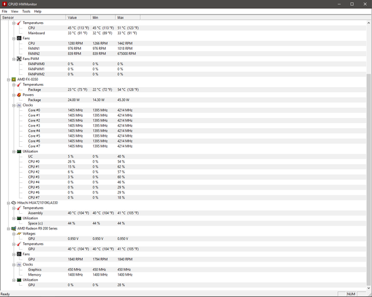The image size is (372, 297).
Task: Click the AMD FX-8350 Utilization icon
Action: 19,151
